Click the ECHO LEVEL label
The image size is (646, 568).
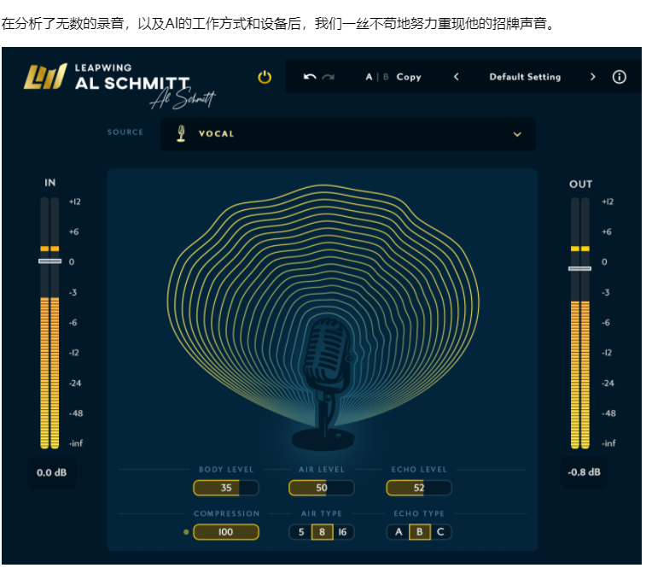[419, 470]
